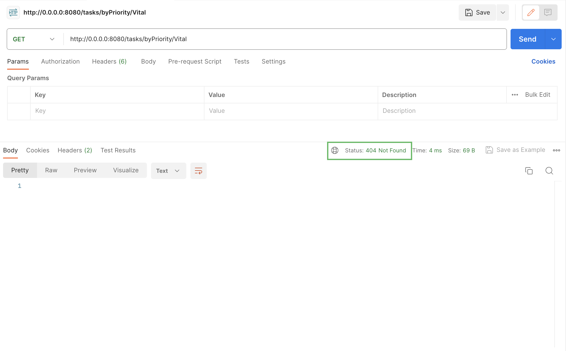Click the Bulk Edit link
Viewport: 566px width, 351px height.
click(x=537, y=95)
